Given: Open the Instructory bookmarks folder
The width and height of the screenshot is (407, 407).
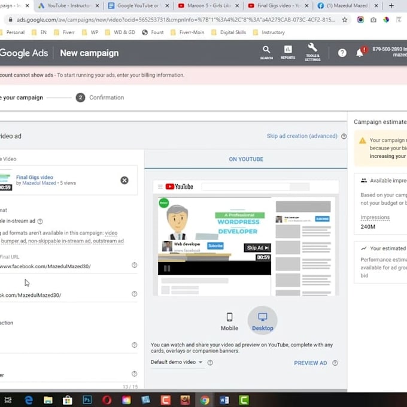Looking at the screenshot, I should [x=269, y=32].
